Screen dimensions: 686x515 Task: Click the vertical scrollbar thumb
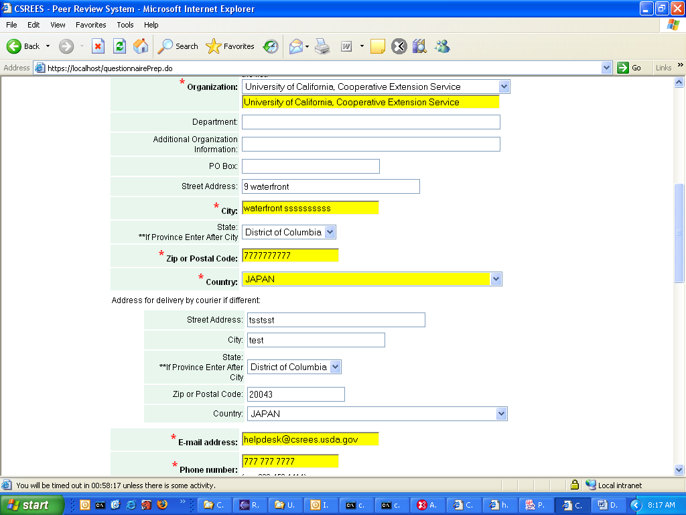(679, 233)
